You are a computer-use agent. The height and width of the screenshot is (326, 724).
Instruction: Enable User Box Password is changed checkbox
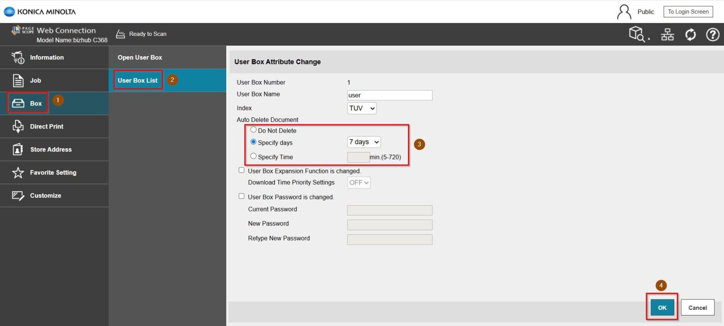pyautogui.click(x=242, y=197)
